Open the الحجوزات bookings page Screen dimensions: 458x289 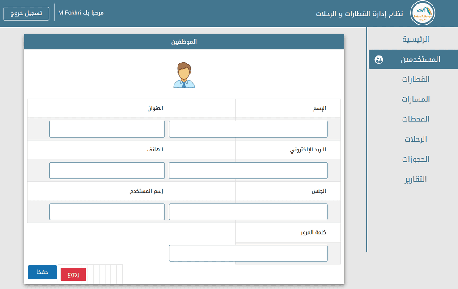click(416, 159)
